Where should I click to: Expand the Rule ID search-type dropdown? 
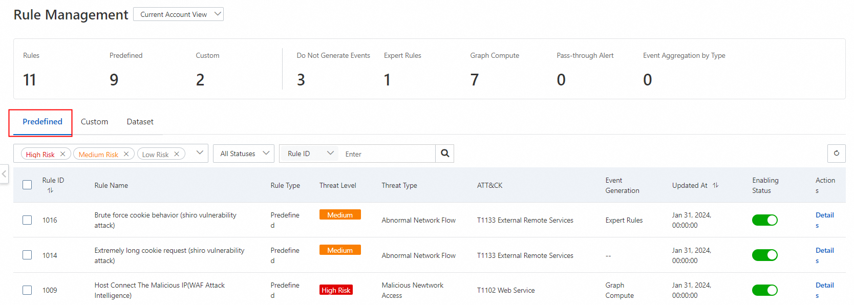coord(310,154)
